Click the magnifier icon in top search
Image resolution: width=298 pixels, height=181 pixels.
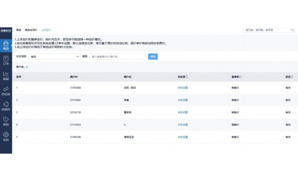pos(292,30)
